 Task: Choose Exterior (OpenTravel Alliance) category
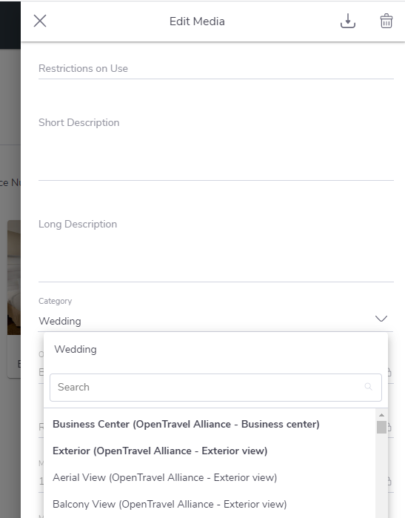(160, 451)
